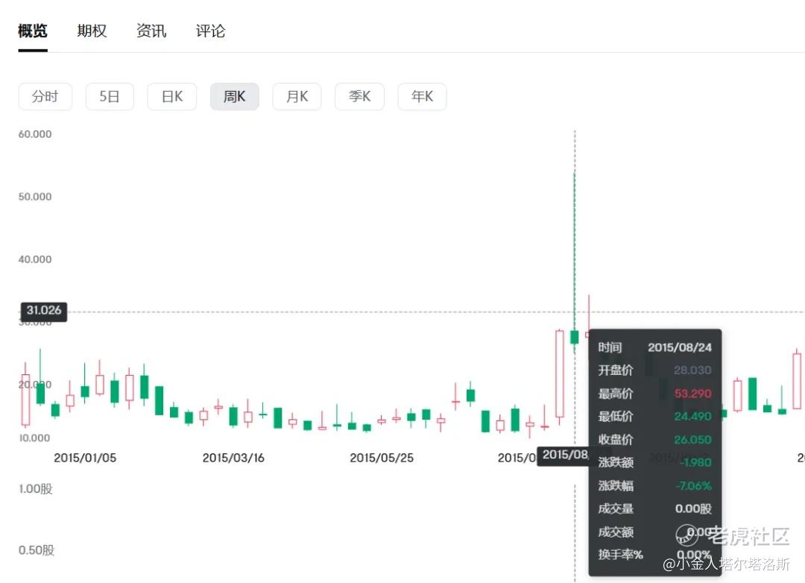This screenshot has width=805, height=583.
Task: Select the 日K chart period
Action: click(x=172, y=97)
